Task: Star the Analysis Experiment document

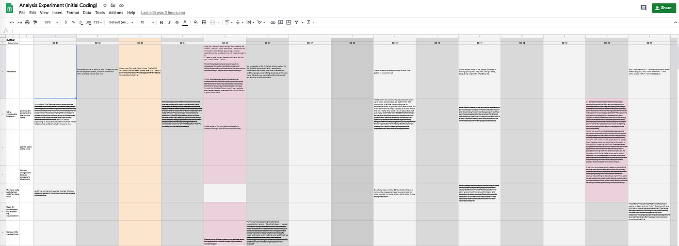Action: coord(105,5)
